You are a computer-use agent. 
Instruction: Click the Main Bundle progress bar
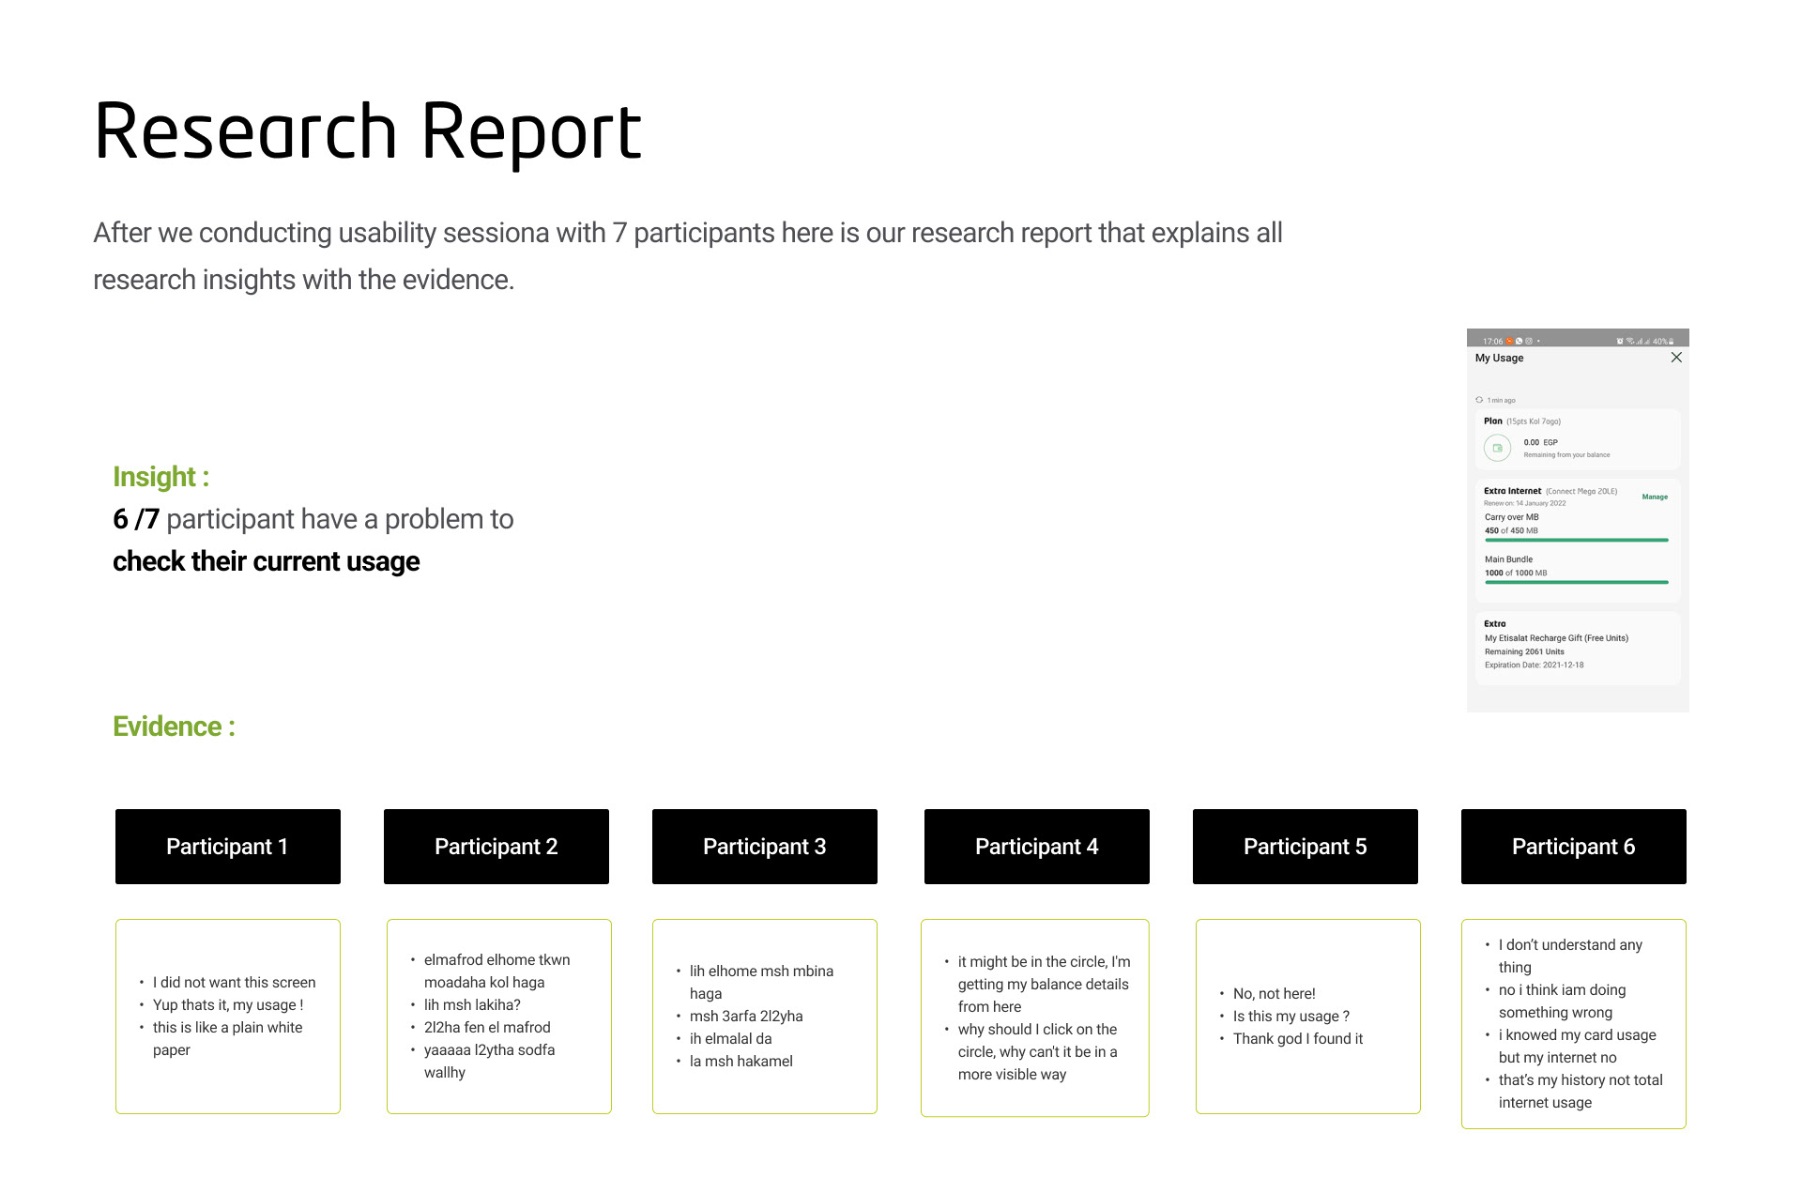click(x=1576, y=582)
